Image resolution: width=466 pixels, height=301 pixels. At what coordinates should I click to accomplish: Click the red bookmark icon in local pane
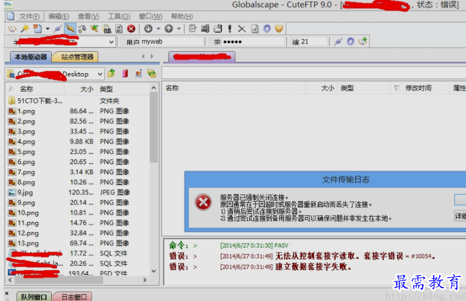click(x=125, y=73)
